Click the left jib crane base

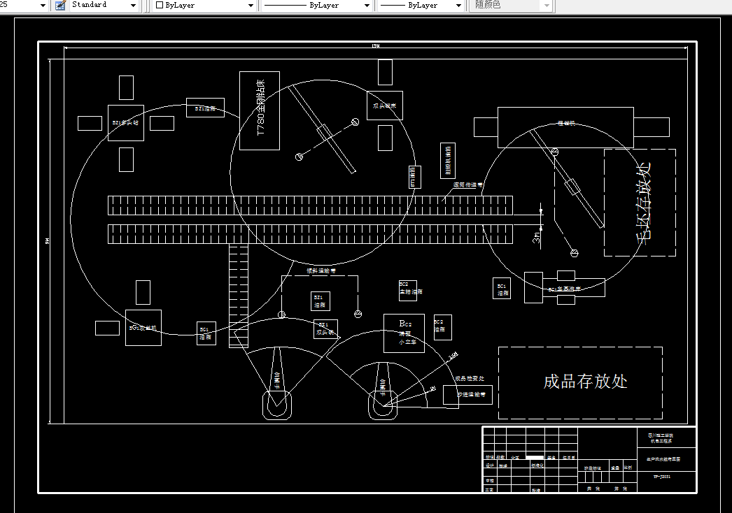pyautogui.click(x=277, y=405)
